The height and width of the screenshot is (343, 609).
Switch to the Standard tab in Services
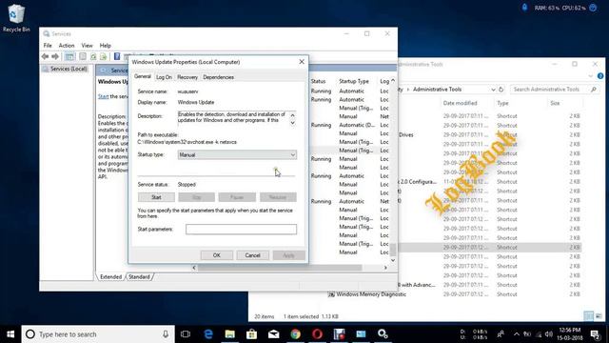coord(139,277)
